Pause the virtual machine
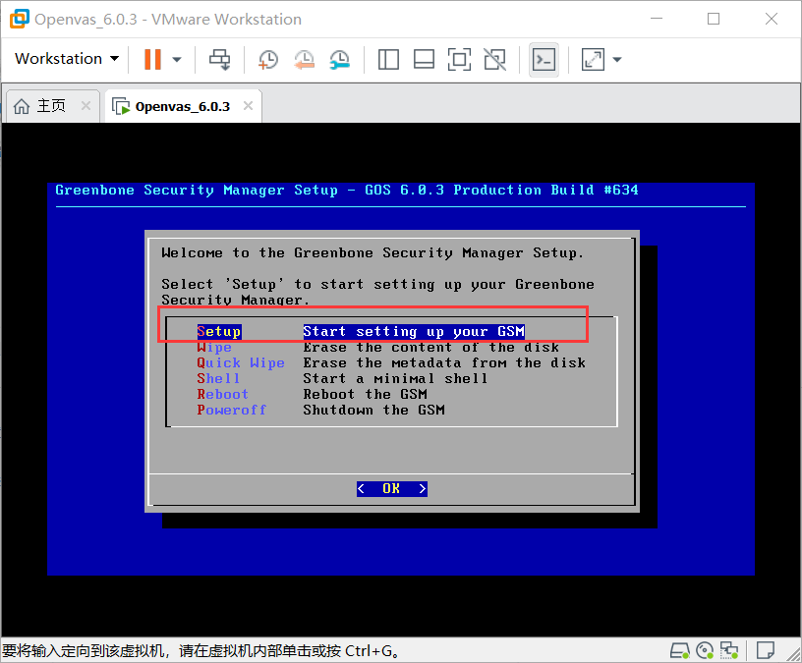Viewport: 802px width, 663px height. click(152, 59)
